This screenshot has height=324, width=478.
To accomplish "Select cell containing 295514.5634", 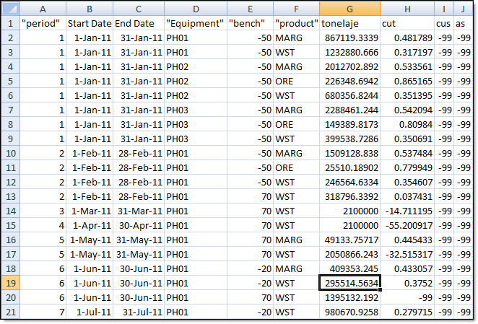I will (x=349, y=284).
